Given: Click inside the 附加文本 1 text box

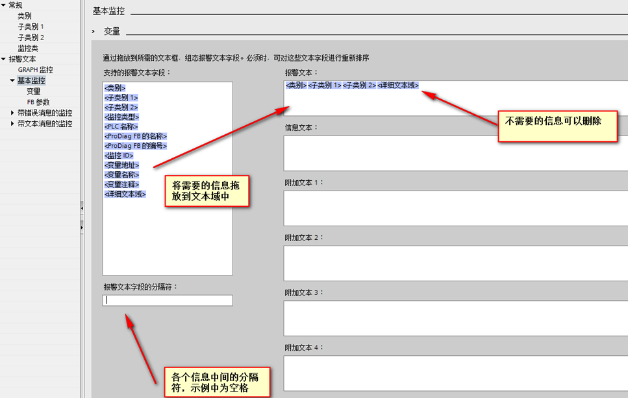Looking at the screenshot, I should point(455,208).
